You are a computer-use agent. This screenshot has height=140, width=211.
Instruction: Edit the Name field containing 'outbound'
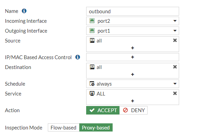[x=132, y=11]
